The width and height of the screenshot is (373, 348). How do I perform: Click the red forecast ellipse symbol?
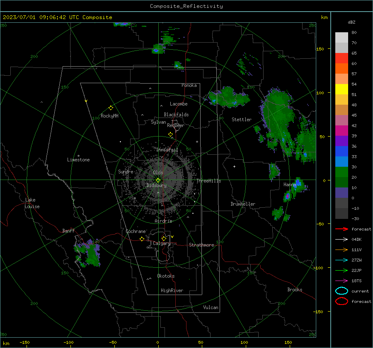tap(342, 301)
